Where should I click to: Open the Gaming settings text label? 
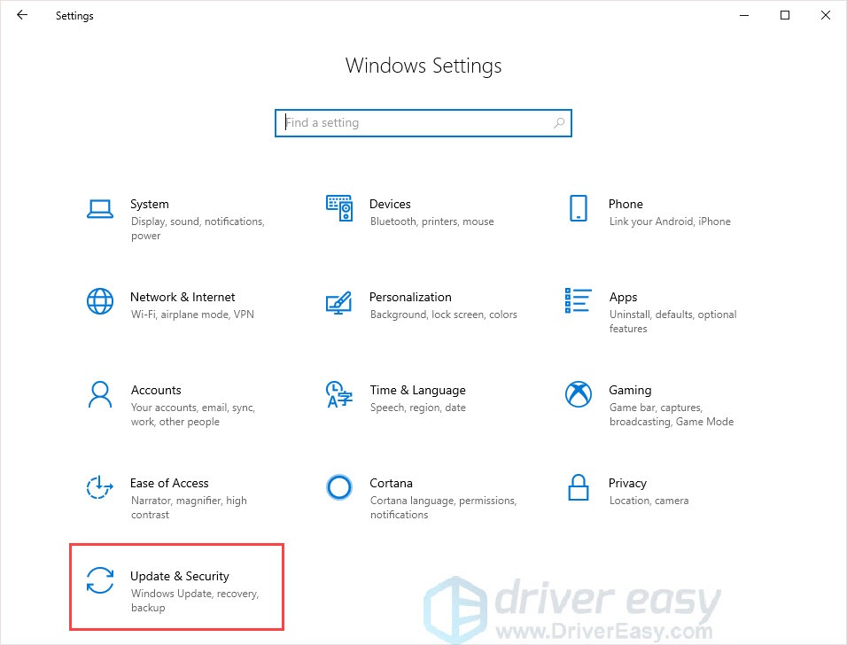tap(630, 390)
